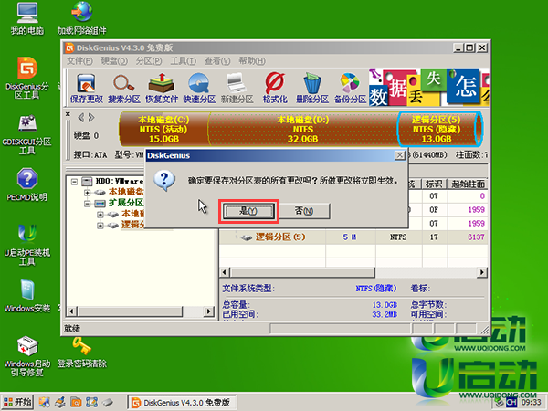548x411 pixels.
Task: Select the 格式化 toolbar icon
Action: [x=275, y=88]
